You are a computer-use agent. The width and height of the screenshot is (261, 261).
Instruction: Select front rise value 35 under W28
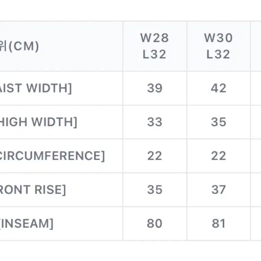[x=155, y=190]
